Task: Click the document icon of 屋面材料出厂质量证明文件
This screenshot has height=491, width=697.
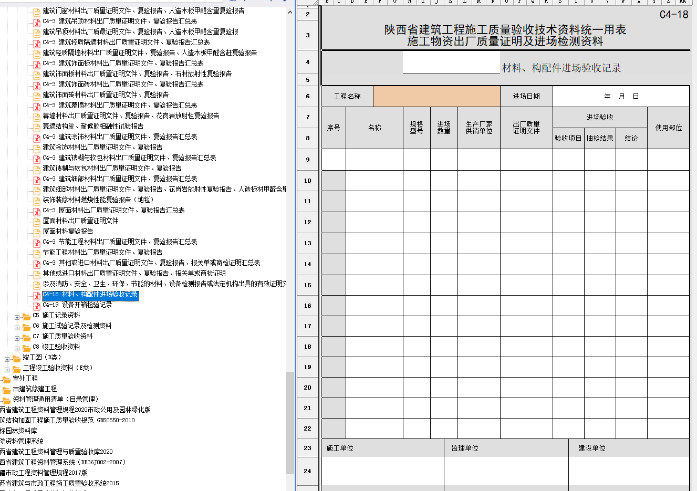Action: [x=37, y=222]
